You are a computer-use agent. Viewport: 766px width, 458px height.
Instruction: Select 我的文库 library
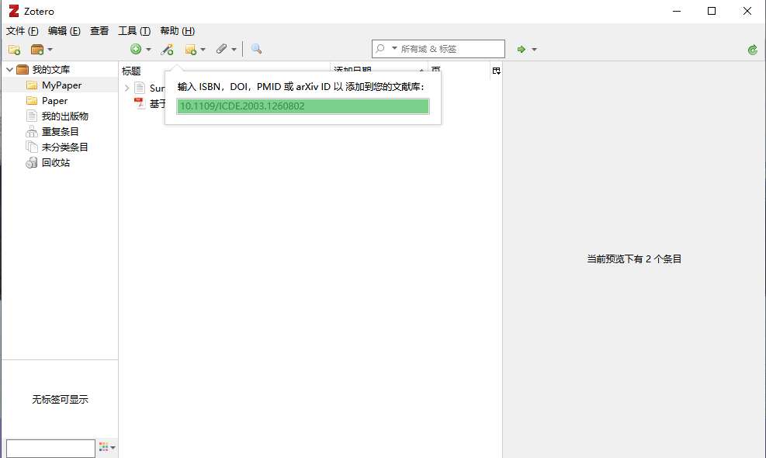coord(50,69)
